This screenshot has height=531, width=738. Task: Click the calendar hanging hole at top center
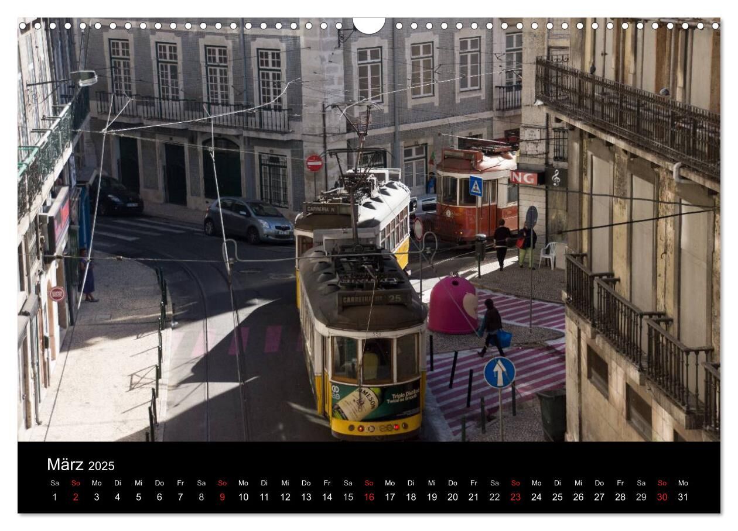[369, 25]
